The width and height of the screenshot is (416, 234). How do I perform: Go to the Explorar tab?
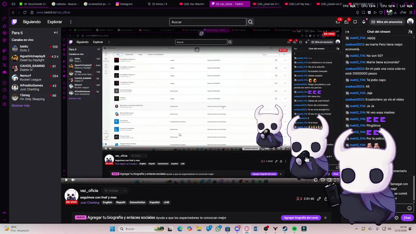(x=55, y=22)
